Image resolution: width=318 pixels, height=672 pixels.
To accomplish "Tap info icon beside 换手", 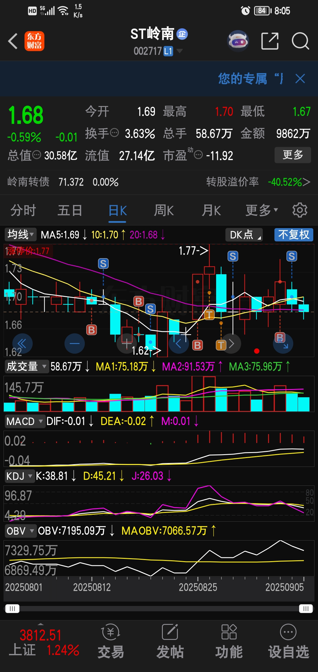I will click(114, 133).
